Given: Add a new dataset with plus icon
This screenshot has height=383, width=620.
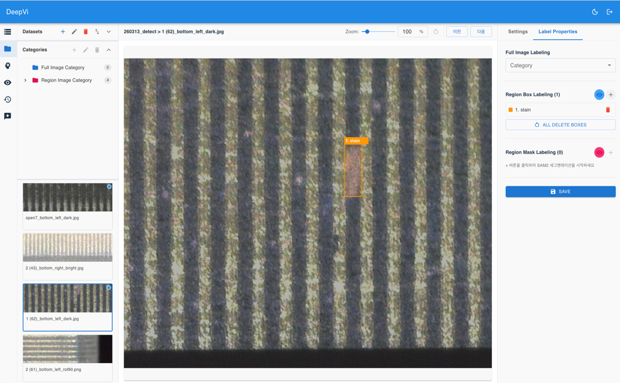Looking at the screenshot, I should pos(63,32).
